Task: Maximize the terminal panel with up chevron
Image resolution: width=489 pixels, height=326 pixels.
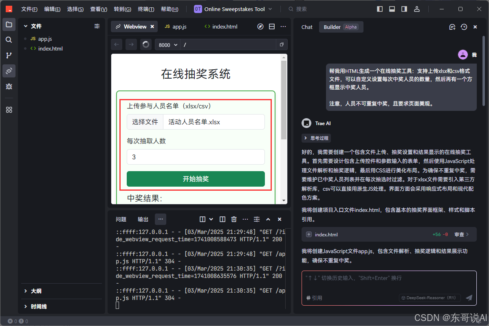Action: pos(268,219)
